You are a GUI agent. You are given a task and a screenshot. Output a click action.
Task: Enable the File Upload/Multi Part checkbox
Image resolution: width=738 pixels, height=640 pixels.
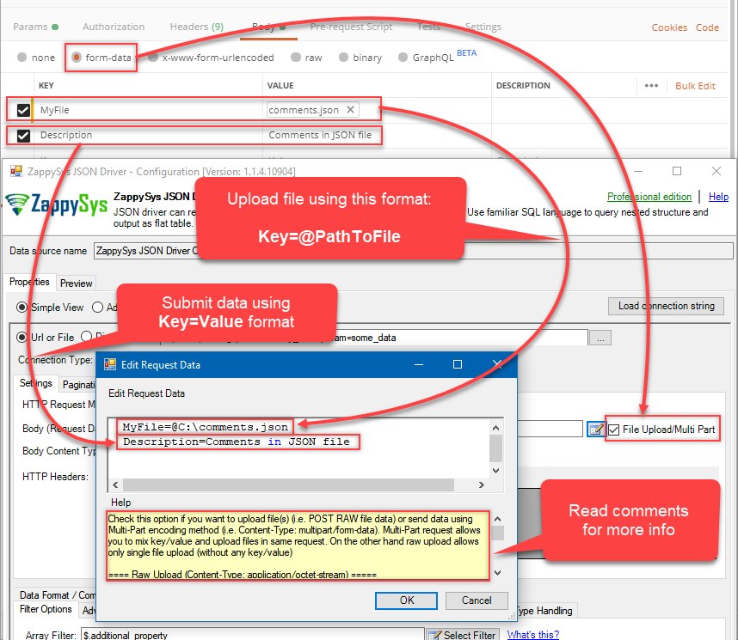tap(614, 429)
